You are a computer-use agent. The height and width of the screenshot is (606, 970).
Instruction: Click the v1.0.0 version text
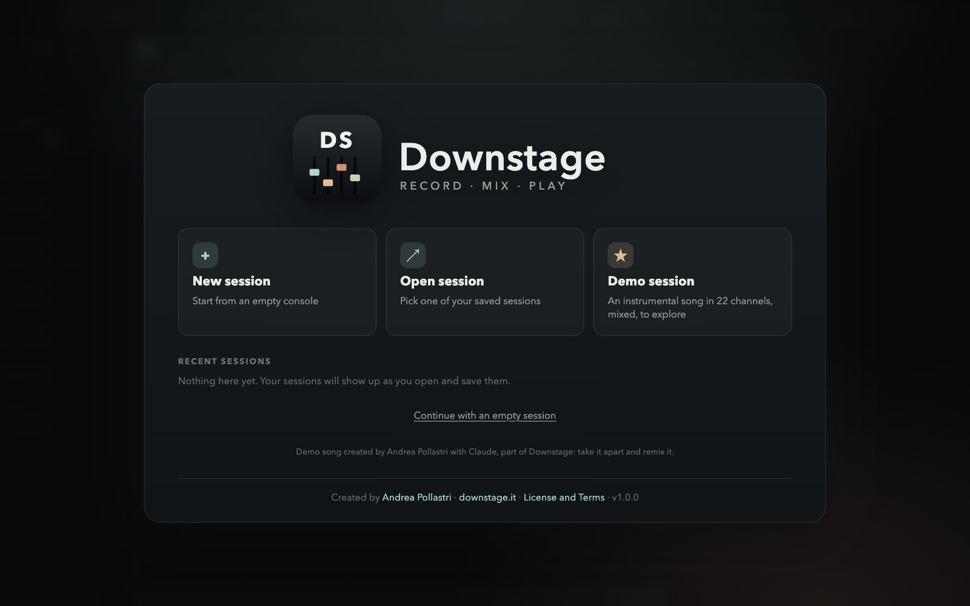pos(625,498)
